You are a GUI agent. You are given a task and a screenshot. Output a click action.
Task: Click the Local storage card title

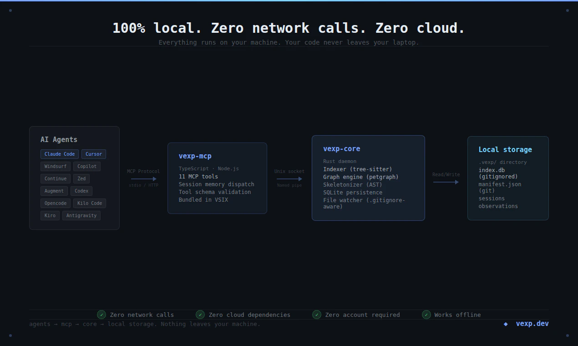[x=505, y=149]
